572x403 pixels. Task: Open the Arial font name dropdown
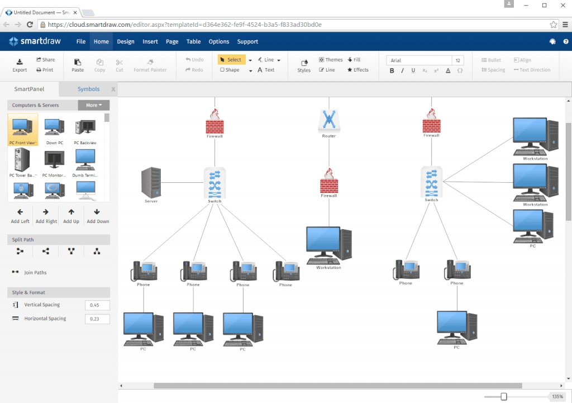click(x=419, y=60)
